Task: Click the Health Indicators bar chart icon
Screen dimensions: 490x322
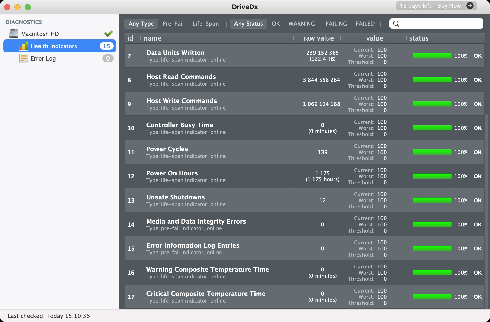Action: pos(24,46)
